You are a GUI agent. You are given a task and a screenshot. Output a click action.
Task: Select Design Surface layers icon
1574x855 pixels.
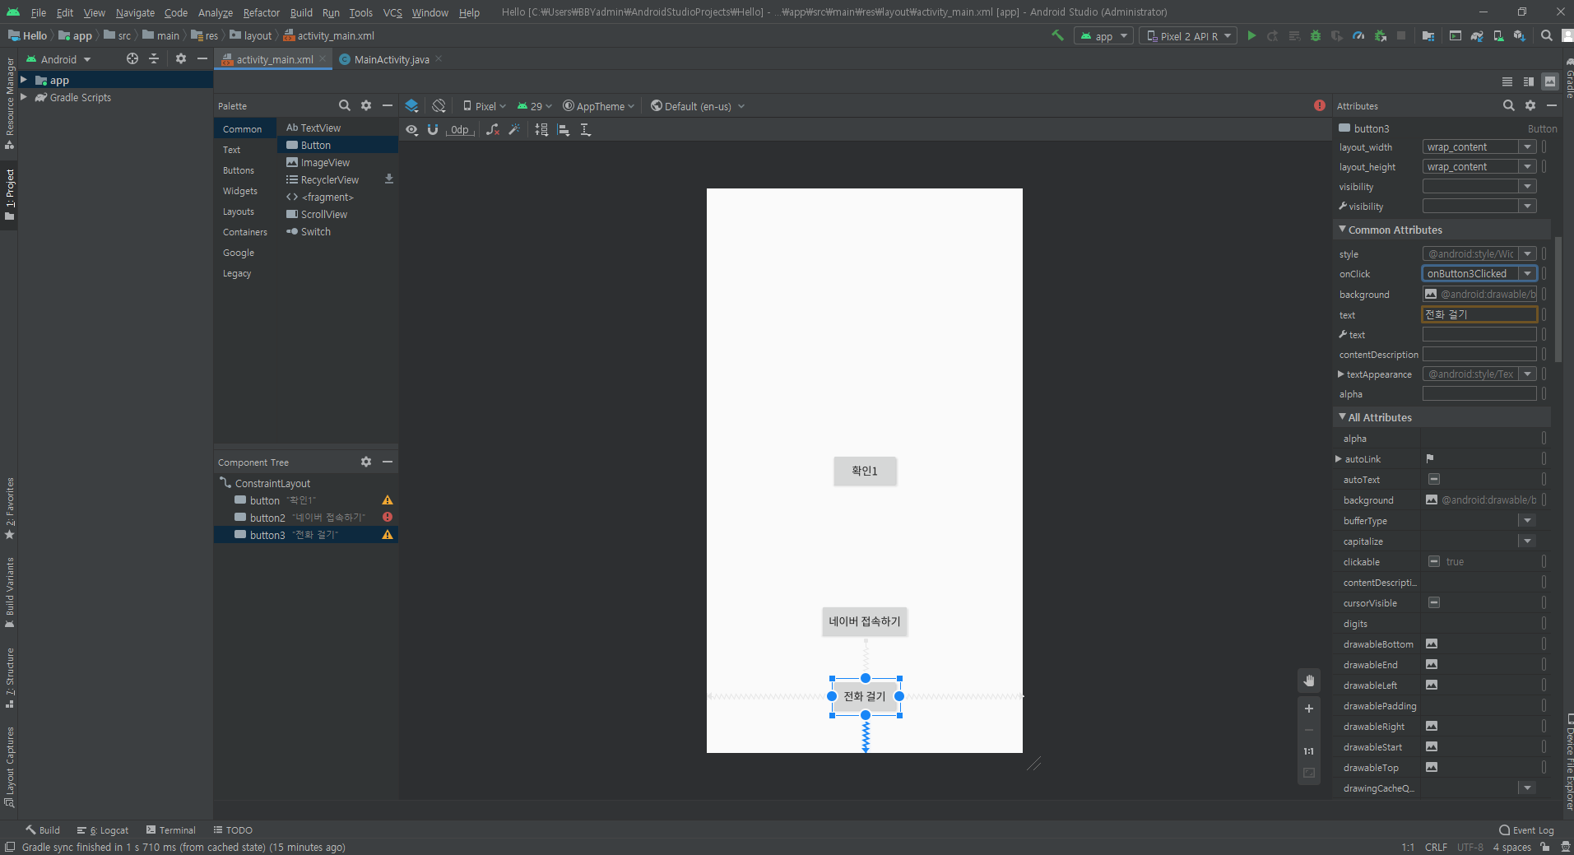[412, 105]
